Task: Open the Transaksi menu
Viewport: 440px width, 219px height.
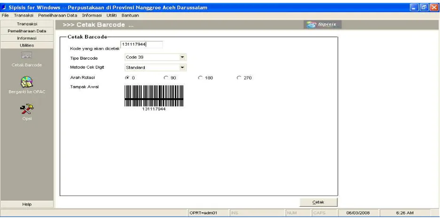Action: pos(24,16)
